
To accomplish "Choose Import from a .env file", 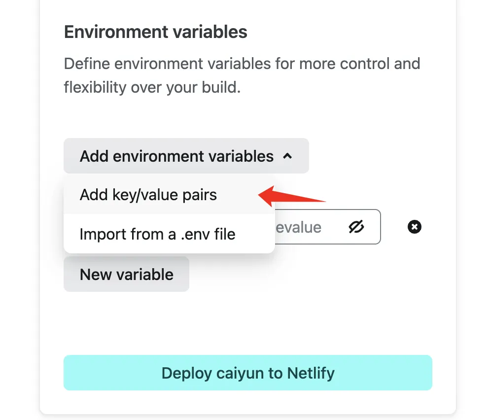I will coord(157,234).
